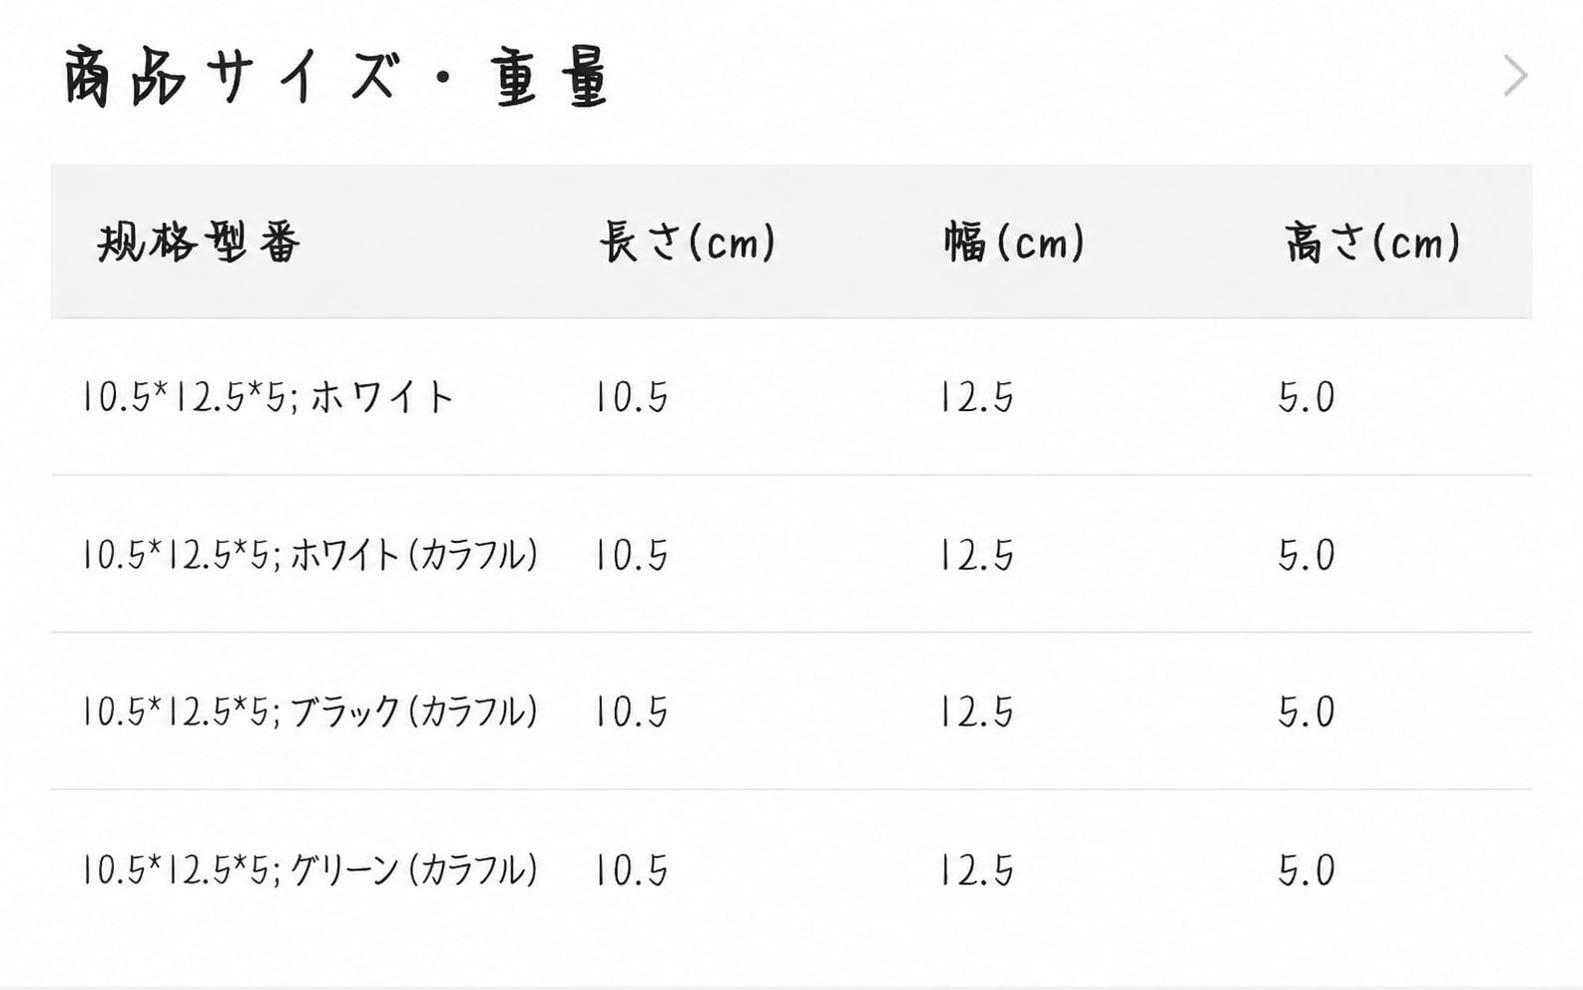Open the 商品サイズ・重量 section heading

coord(337,77)
